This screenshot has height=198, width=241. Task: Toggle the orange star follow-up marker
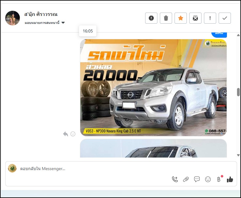click(181, 18)
